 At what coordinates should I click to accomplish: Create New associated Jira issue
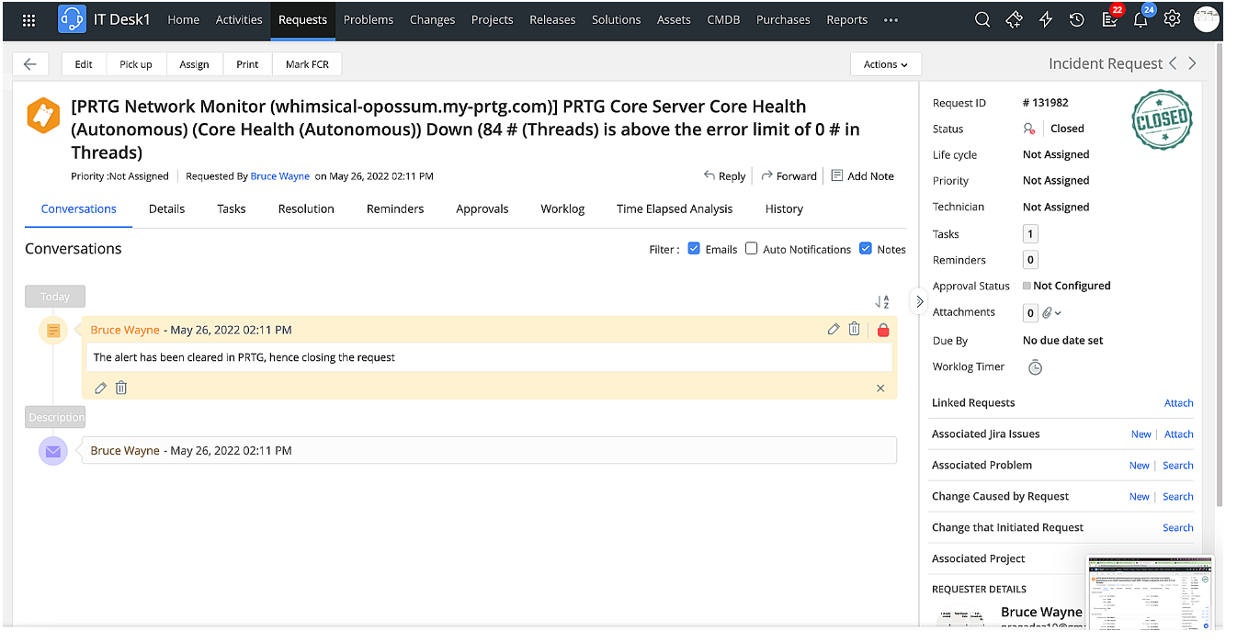pyautogui.click(x=1141, y=434)
